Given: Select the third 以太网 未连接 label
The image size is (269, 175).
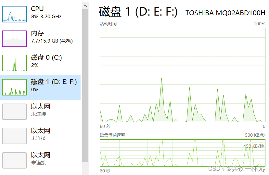Looking at the screenshot, I should 40,158.
